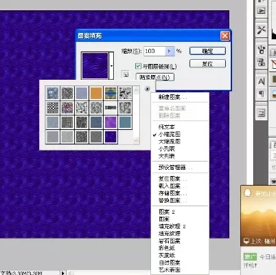The width and height of the screenshot is (276, 275).
Task: Select the black horizontal stripe pattern thumbnail
Action: (x=111, y=107)
